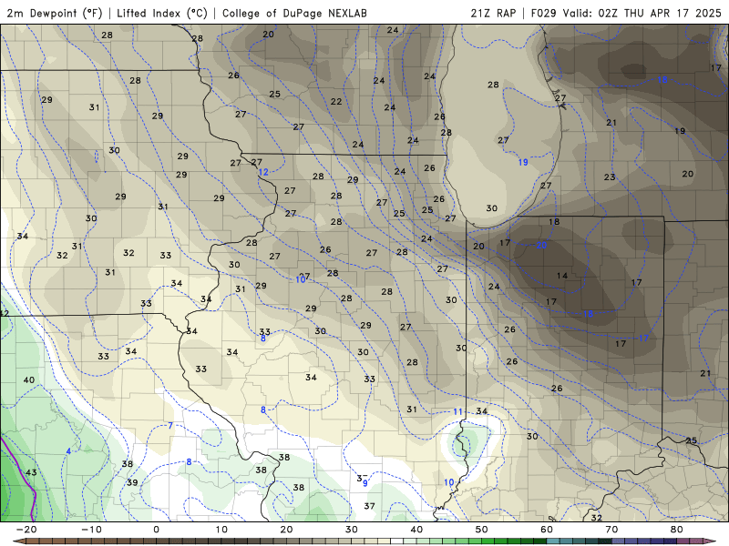Click the 0 label on the color scale
729x546 pixels.
[156, 530]
